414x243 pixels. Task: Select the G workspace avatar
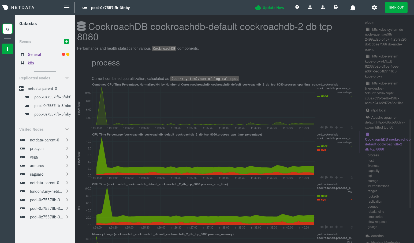8,29
